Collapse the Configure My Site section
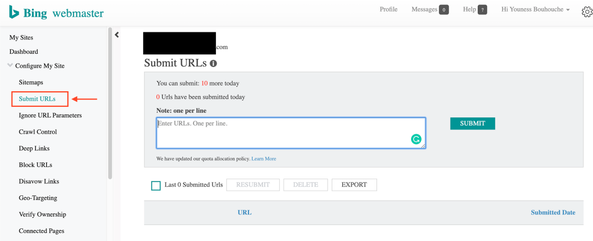The height and width of the screenshot is (241, 593). pyautogui.click(x=10, y=66)
